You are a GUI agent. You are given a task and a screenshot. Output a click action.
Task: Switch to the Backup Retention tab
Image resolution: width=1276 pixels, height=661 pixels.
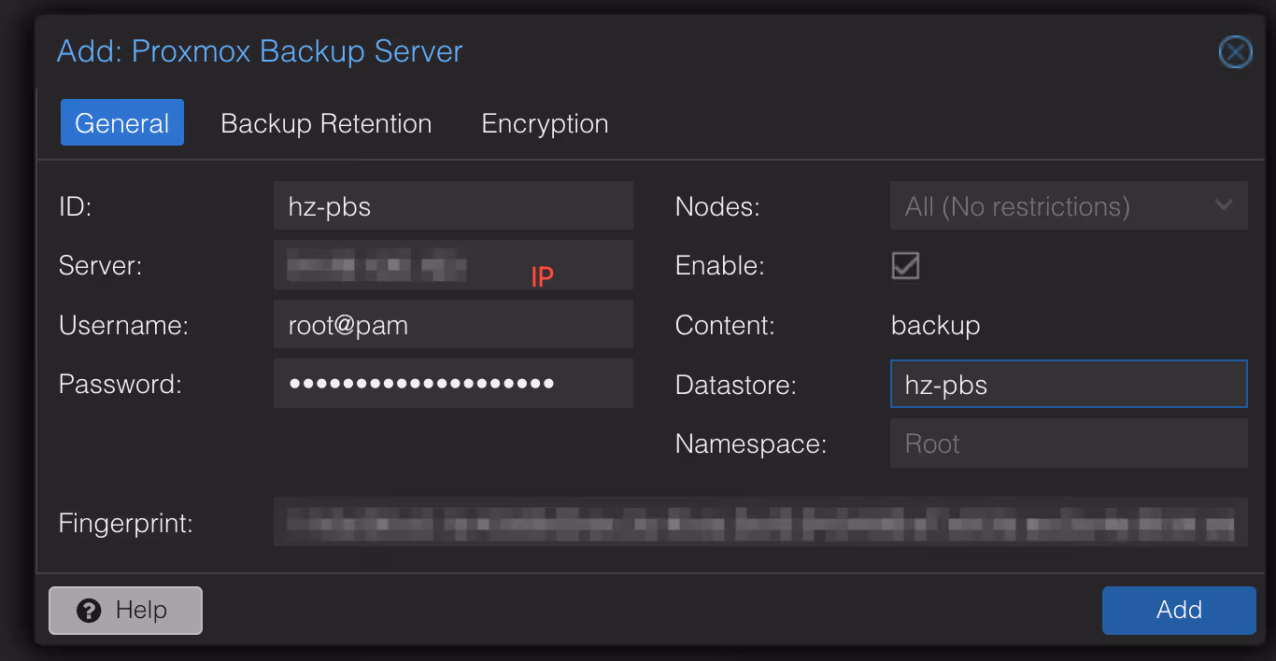(326, 122)
